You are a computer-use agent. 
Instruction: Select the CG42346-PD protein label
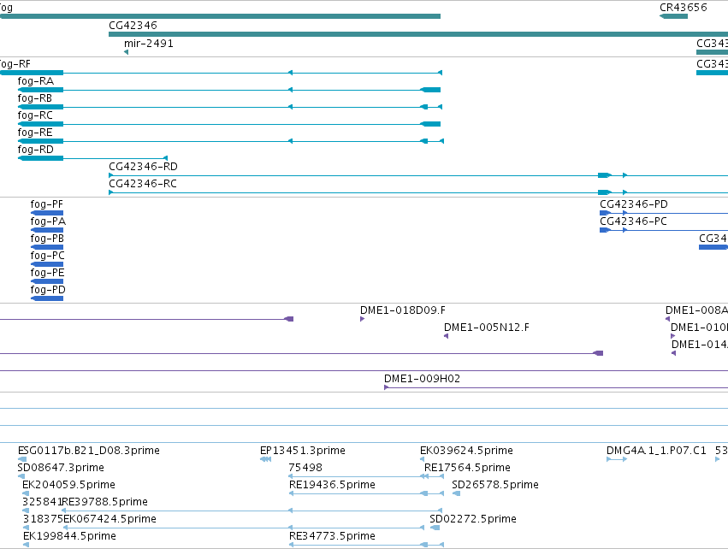click(634, 204)
